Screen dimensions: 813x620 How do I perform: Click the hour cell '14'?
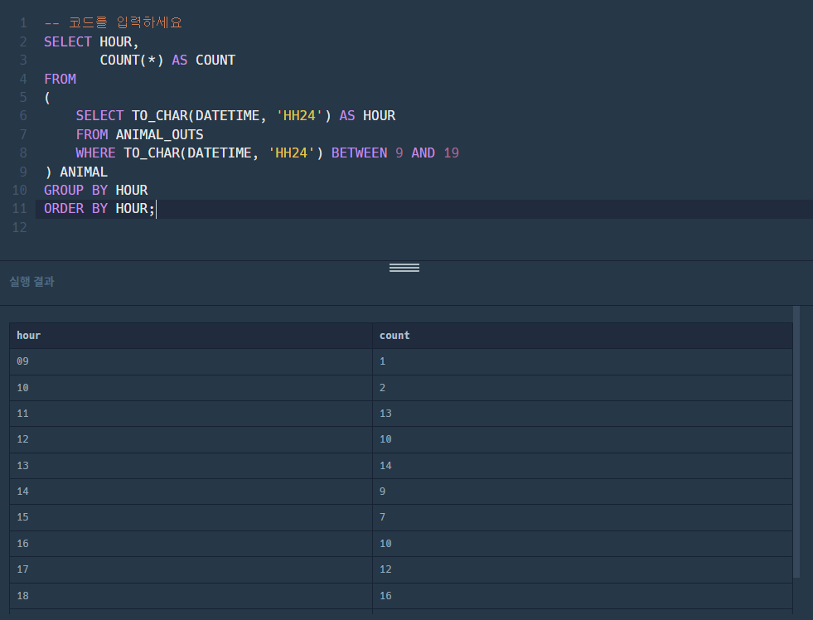(x=191, y=492)
